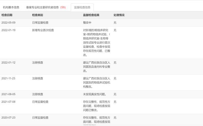
Task: Select the 监督检查信息 tab
Action: (x=82, y=7)
